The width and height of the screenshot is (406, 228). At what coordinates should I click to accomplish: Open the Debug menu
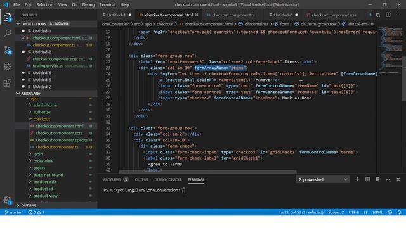pos(88,4)
